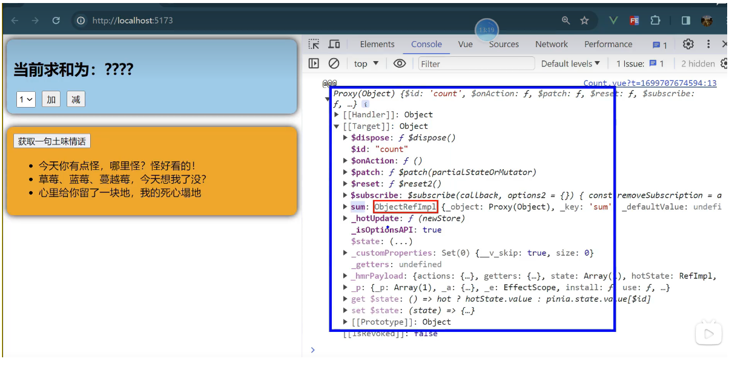Click the '2 hidden' messages label

pyautogui.click(x=698, y=63)
